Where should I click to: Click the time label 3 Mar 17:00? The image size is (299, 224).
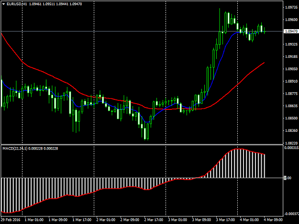[225, 220]
